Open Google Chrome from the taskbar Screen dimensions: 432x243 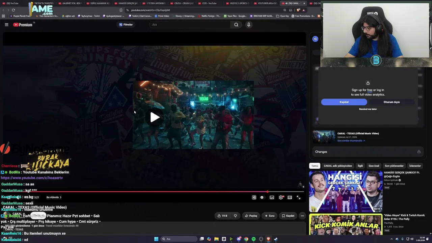[x=246, y=239]
